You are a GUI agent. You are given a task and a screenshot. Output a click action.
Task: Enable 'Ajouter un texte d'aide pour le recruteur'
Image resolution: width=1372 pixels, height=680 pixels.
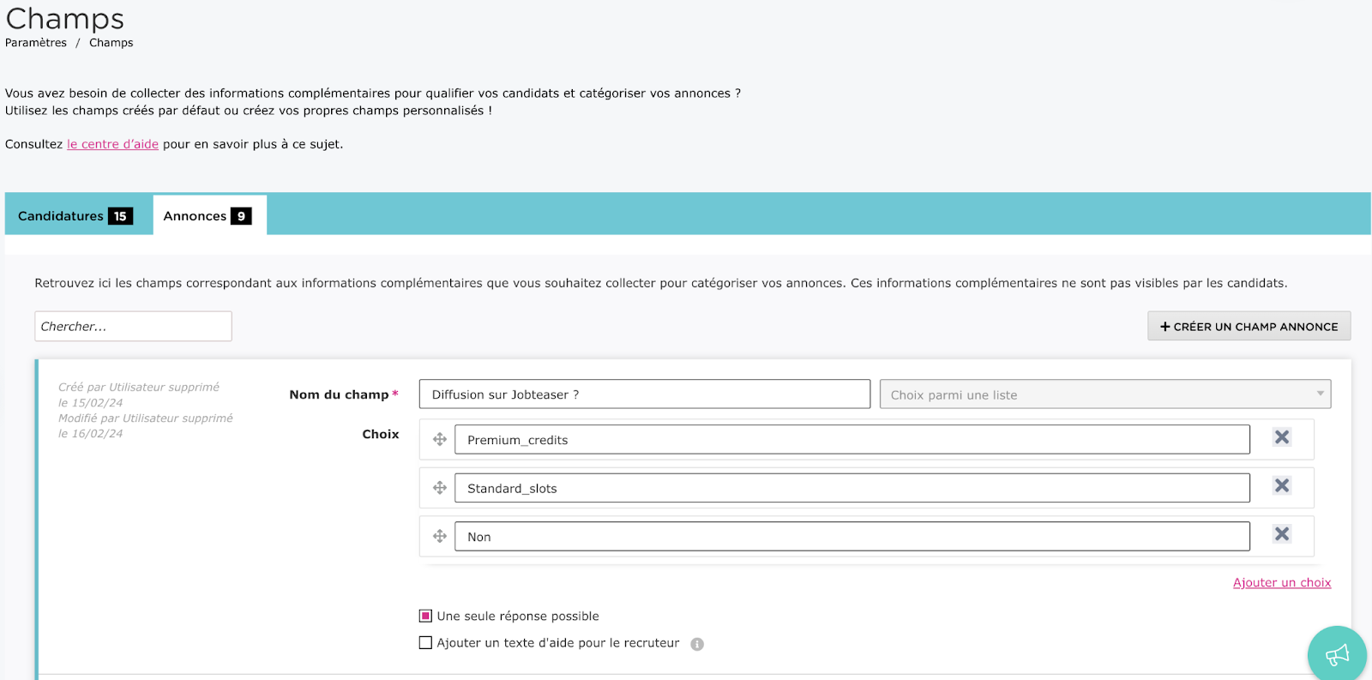coord(425,642)
